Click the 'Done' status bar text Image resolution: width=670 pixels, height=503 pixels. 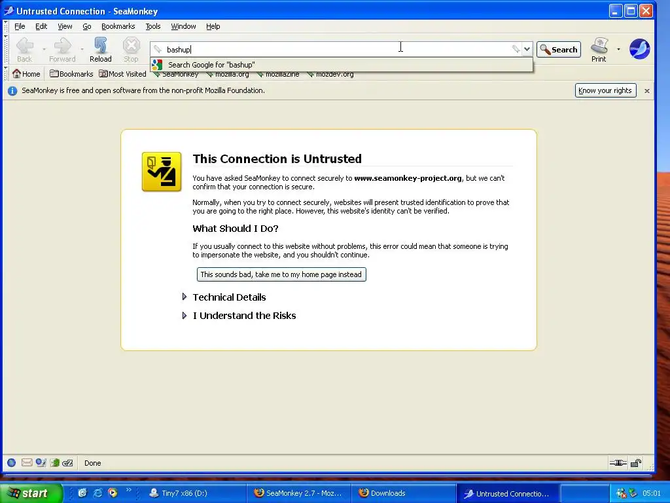[93, 463]
